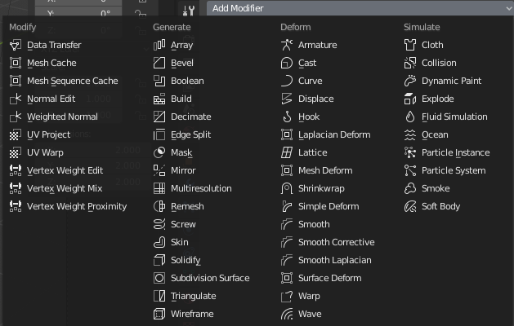Choose Boolean from the Generate list
This screenshot has width=514, height=326.
pyautogui.click(x=187, y=81)
